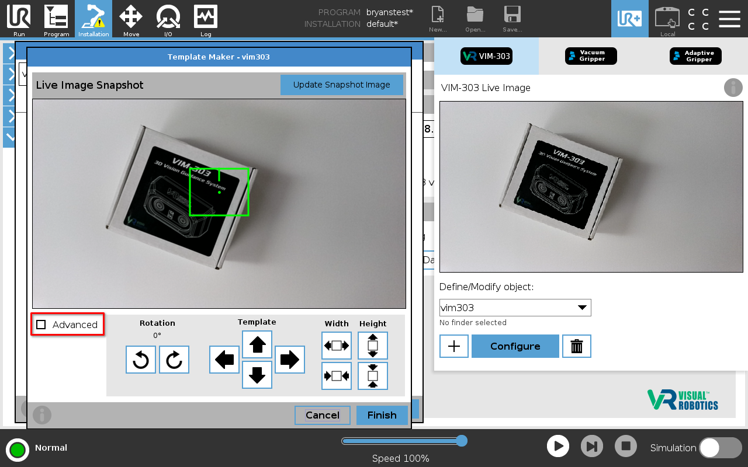Click the 'No finder selected' text
Image resolution: width=748 pixels, height=467 pixels.
click(x=473, y=323)
